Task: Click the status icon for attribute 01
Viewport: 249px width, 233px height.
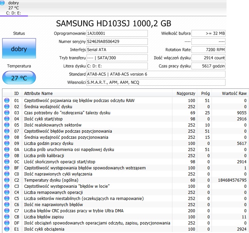Action: [x=7, y=101]
